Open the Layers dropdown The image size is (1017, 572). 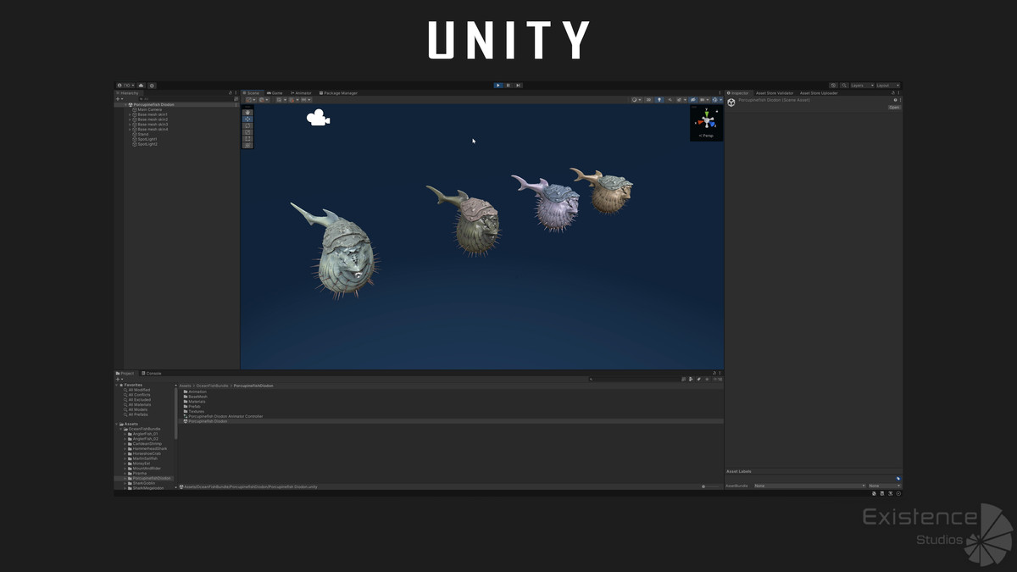pyautogui.click(x=861, y=86)
